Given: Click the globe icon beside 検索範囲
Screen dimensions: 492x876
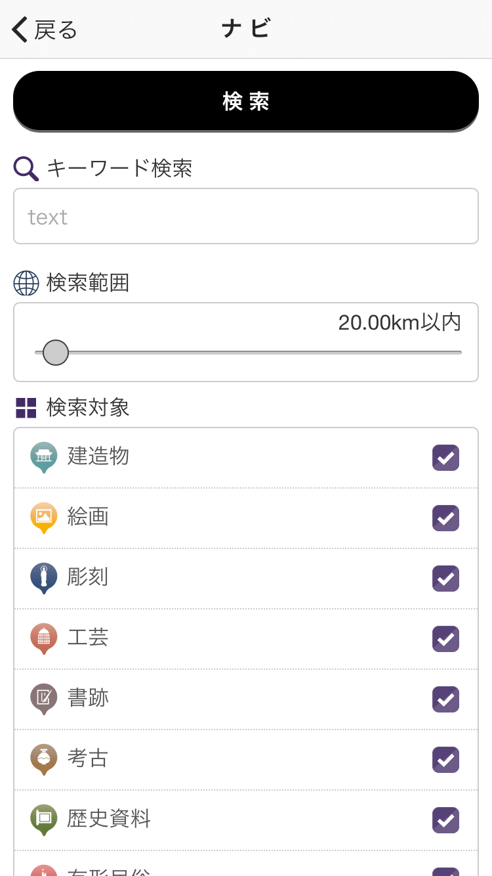Looking at the screenshot, I should coord(26,283).
